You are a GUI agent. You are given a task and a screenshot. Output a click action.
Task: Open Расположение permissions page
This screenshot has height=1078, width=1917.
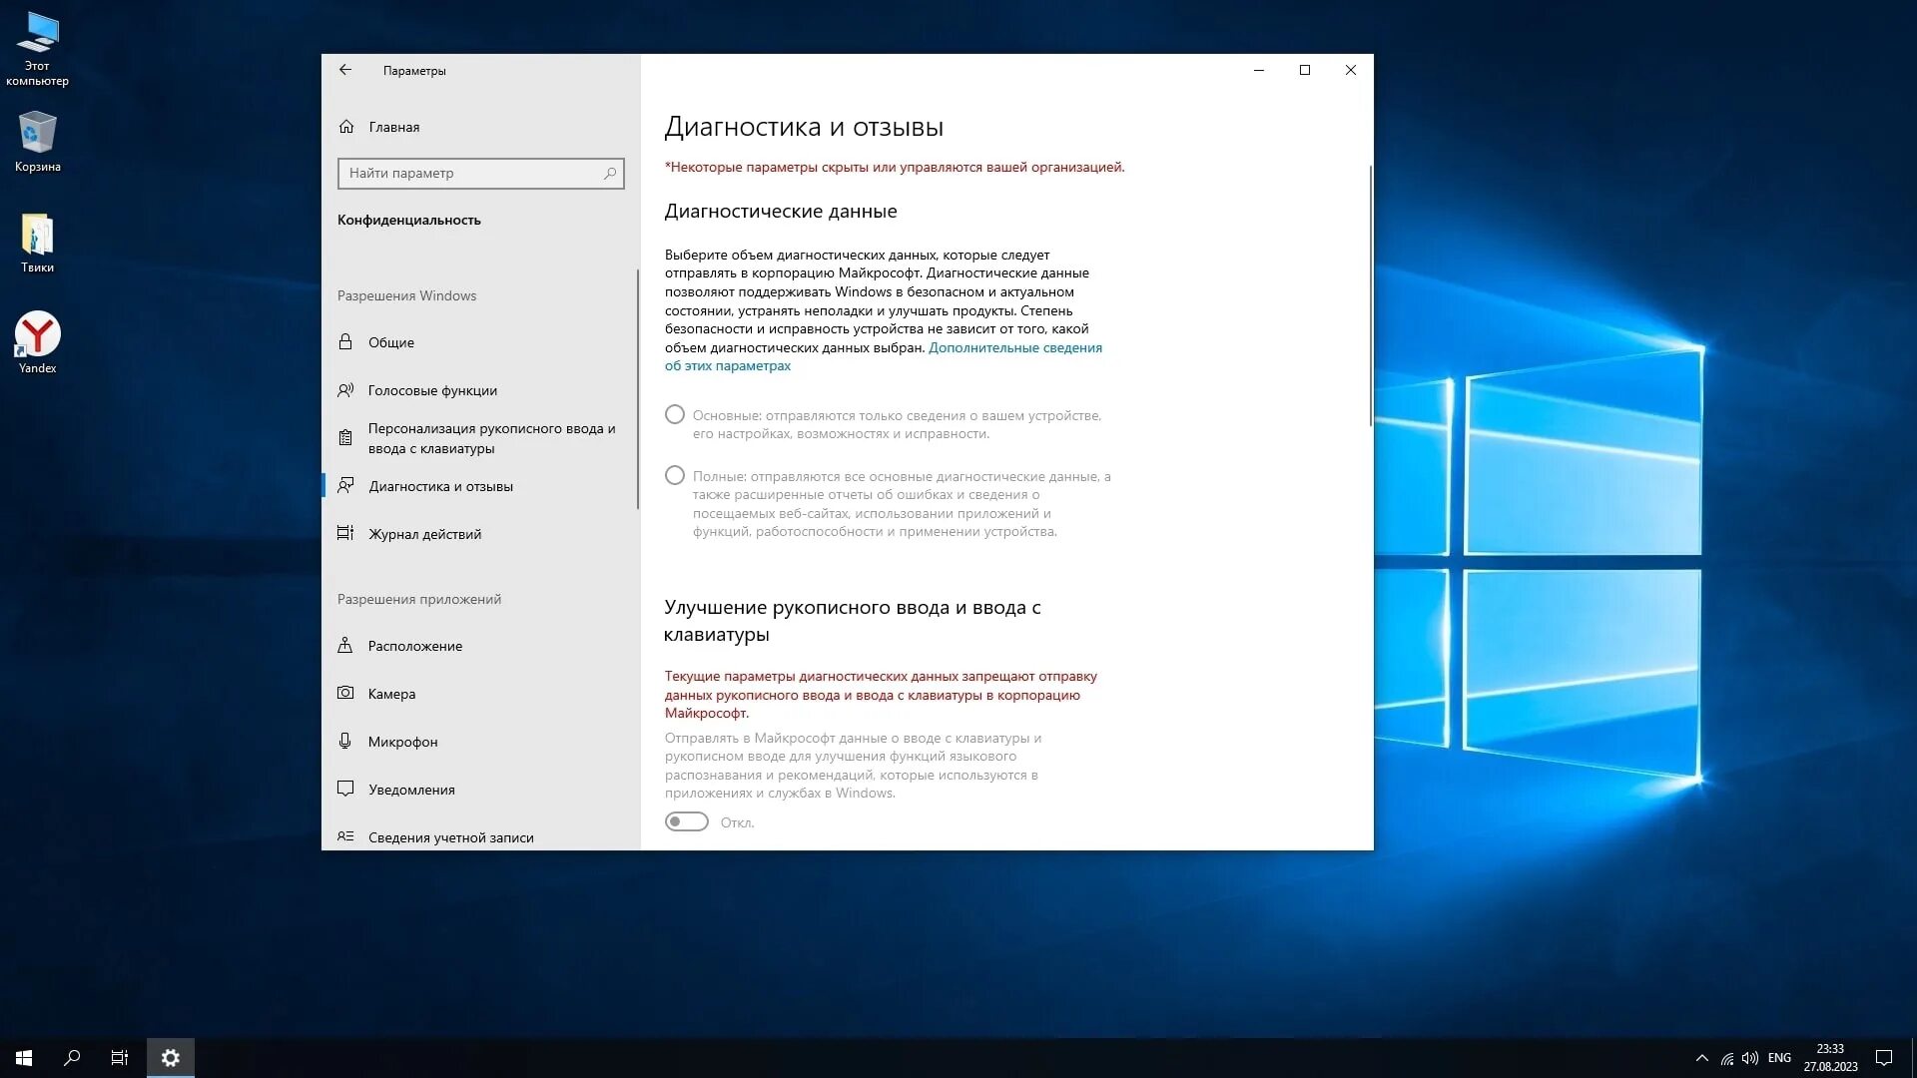point(479,646)
